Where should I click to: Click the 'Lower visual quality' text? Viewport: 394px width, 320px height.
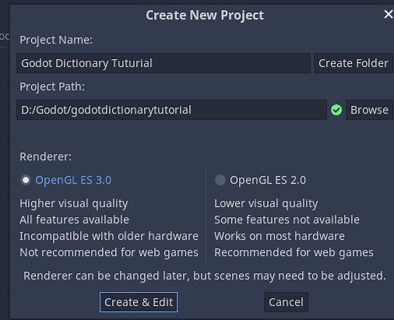tap(266, 203)
